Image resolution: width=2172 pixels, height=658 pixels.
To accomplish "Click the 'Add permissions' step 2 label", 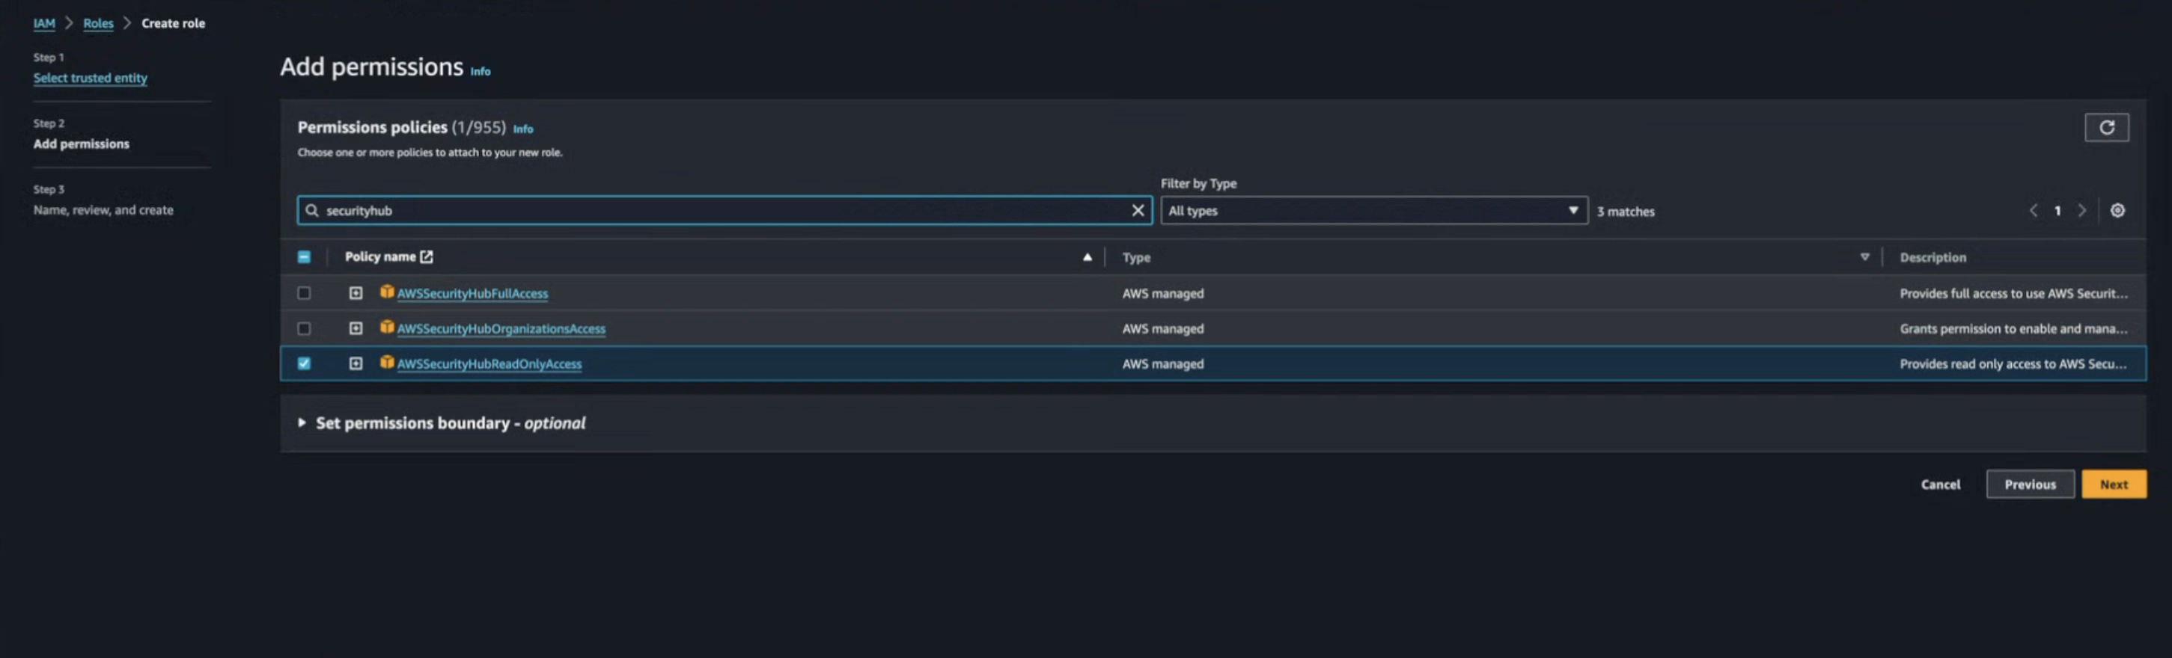I will [81, 144].
